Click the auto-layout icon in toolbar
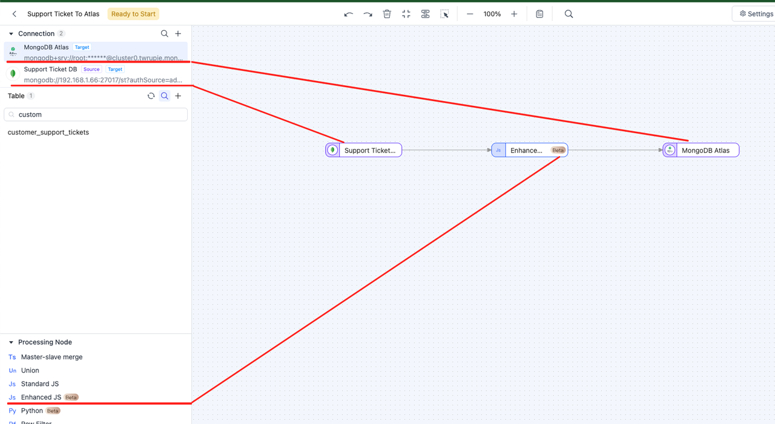The width and height of the screenshot is (775, 424). tap(426, 14)
